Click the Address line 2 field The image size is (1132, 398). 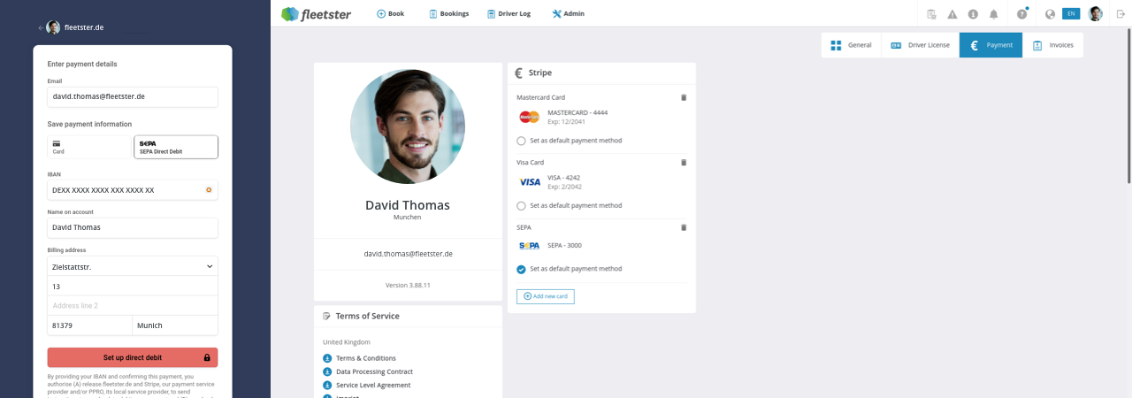click(x=133, y=305)
